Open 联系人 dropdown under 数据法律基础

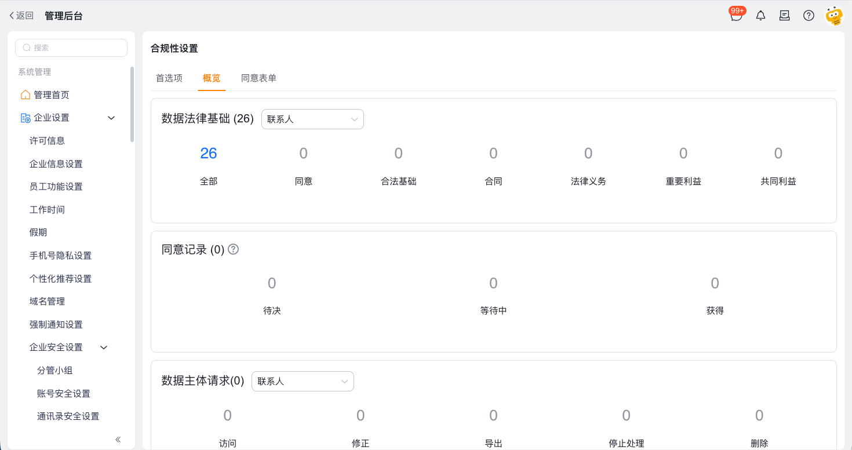click(x=312, y=119)
